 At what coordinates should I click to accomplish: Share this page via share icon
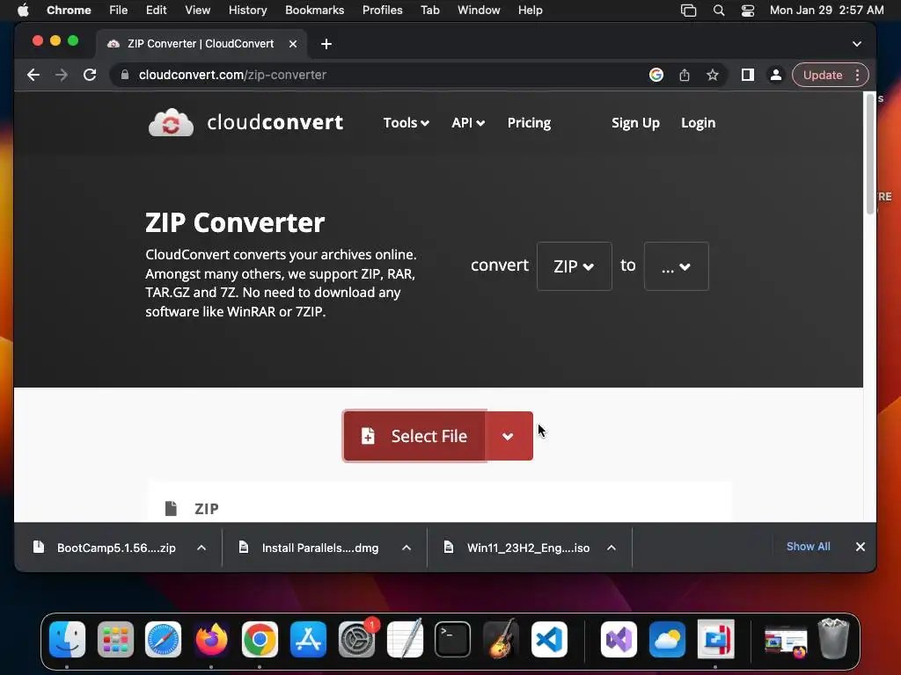tap(685, 75)
